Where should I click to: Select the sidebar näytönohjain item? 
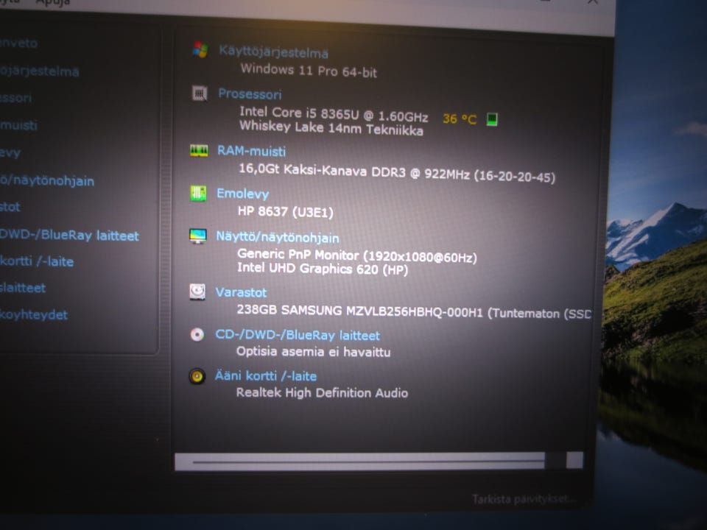tap(47, 181)
